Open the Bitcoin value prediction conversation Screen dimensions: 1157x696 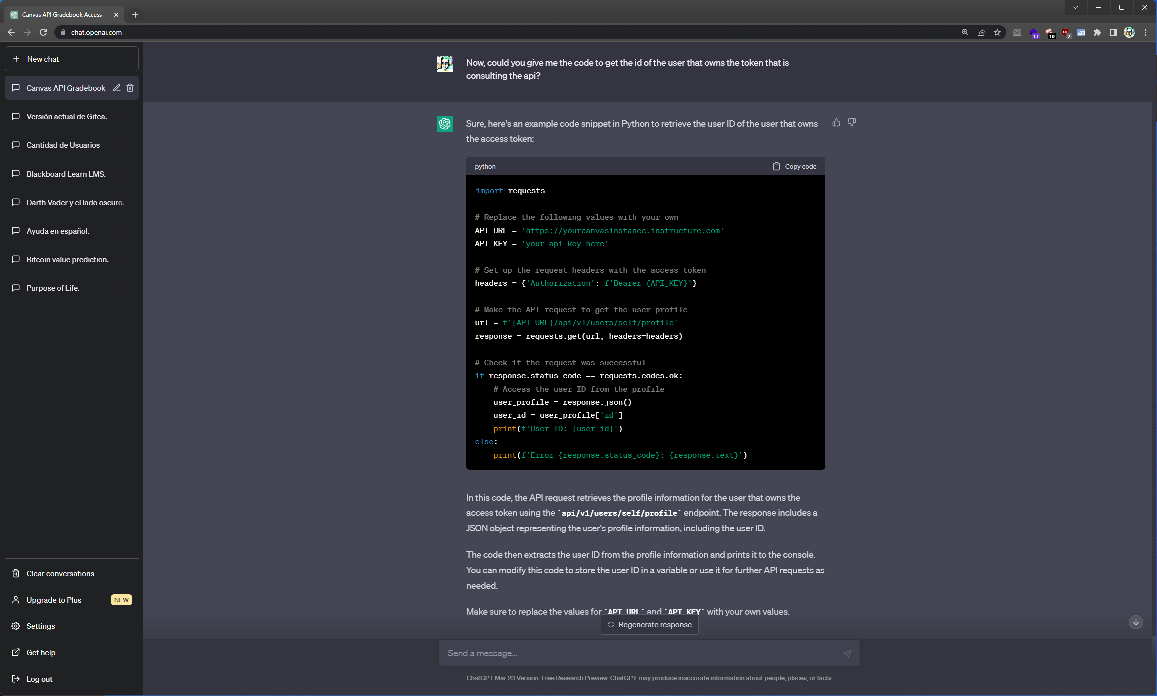67,259
